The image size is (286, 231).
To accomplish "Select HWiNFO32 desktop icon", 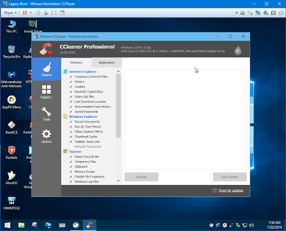I will pos(12,203).
